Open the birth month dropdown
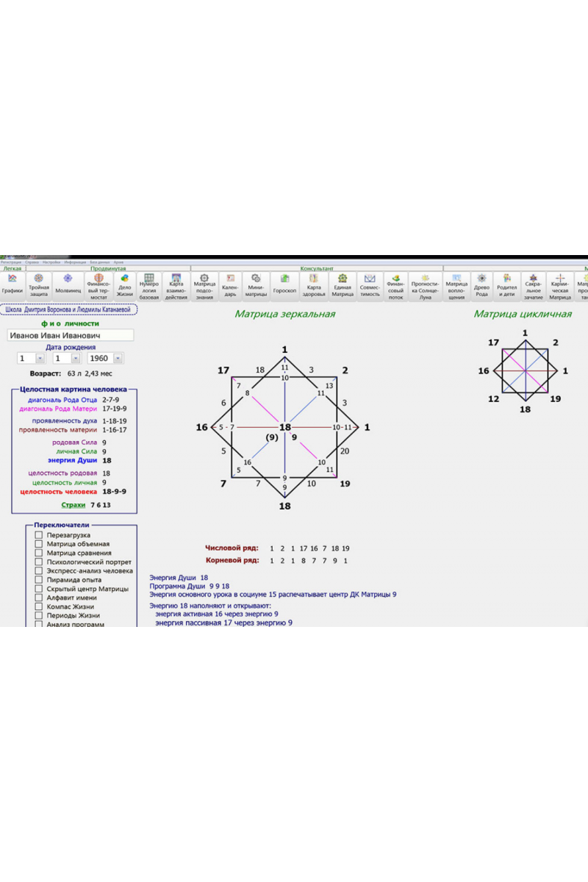This screenshot has width=588, height=882. coord(76,359)
